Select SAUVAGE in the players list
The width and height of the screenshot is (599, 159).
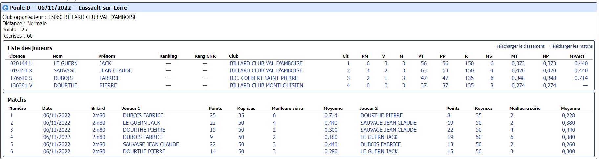(x=65, y=71)
